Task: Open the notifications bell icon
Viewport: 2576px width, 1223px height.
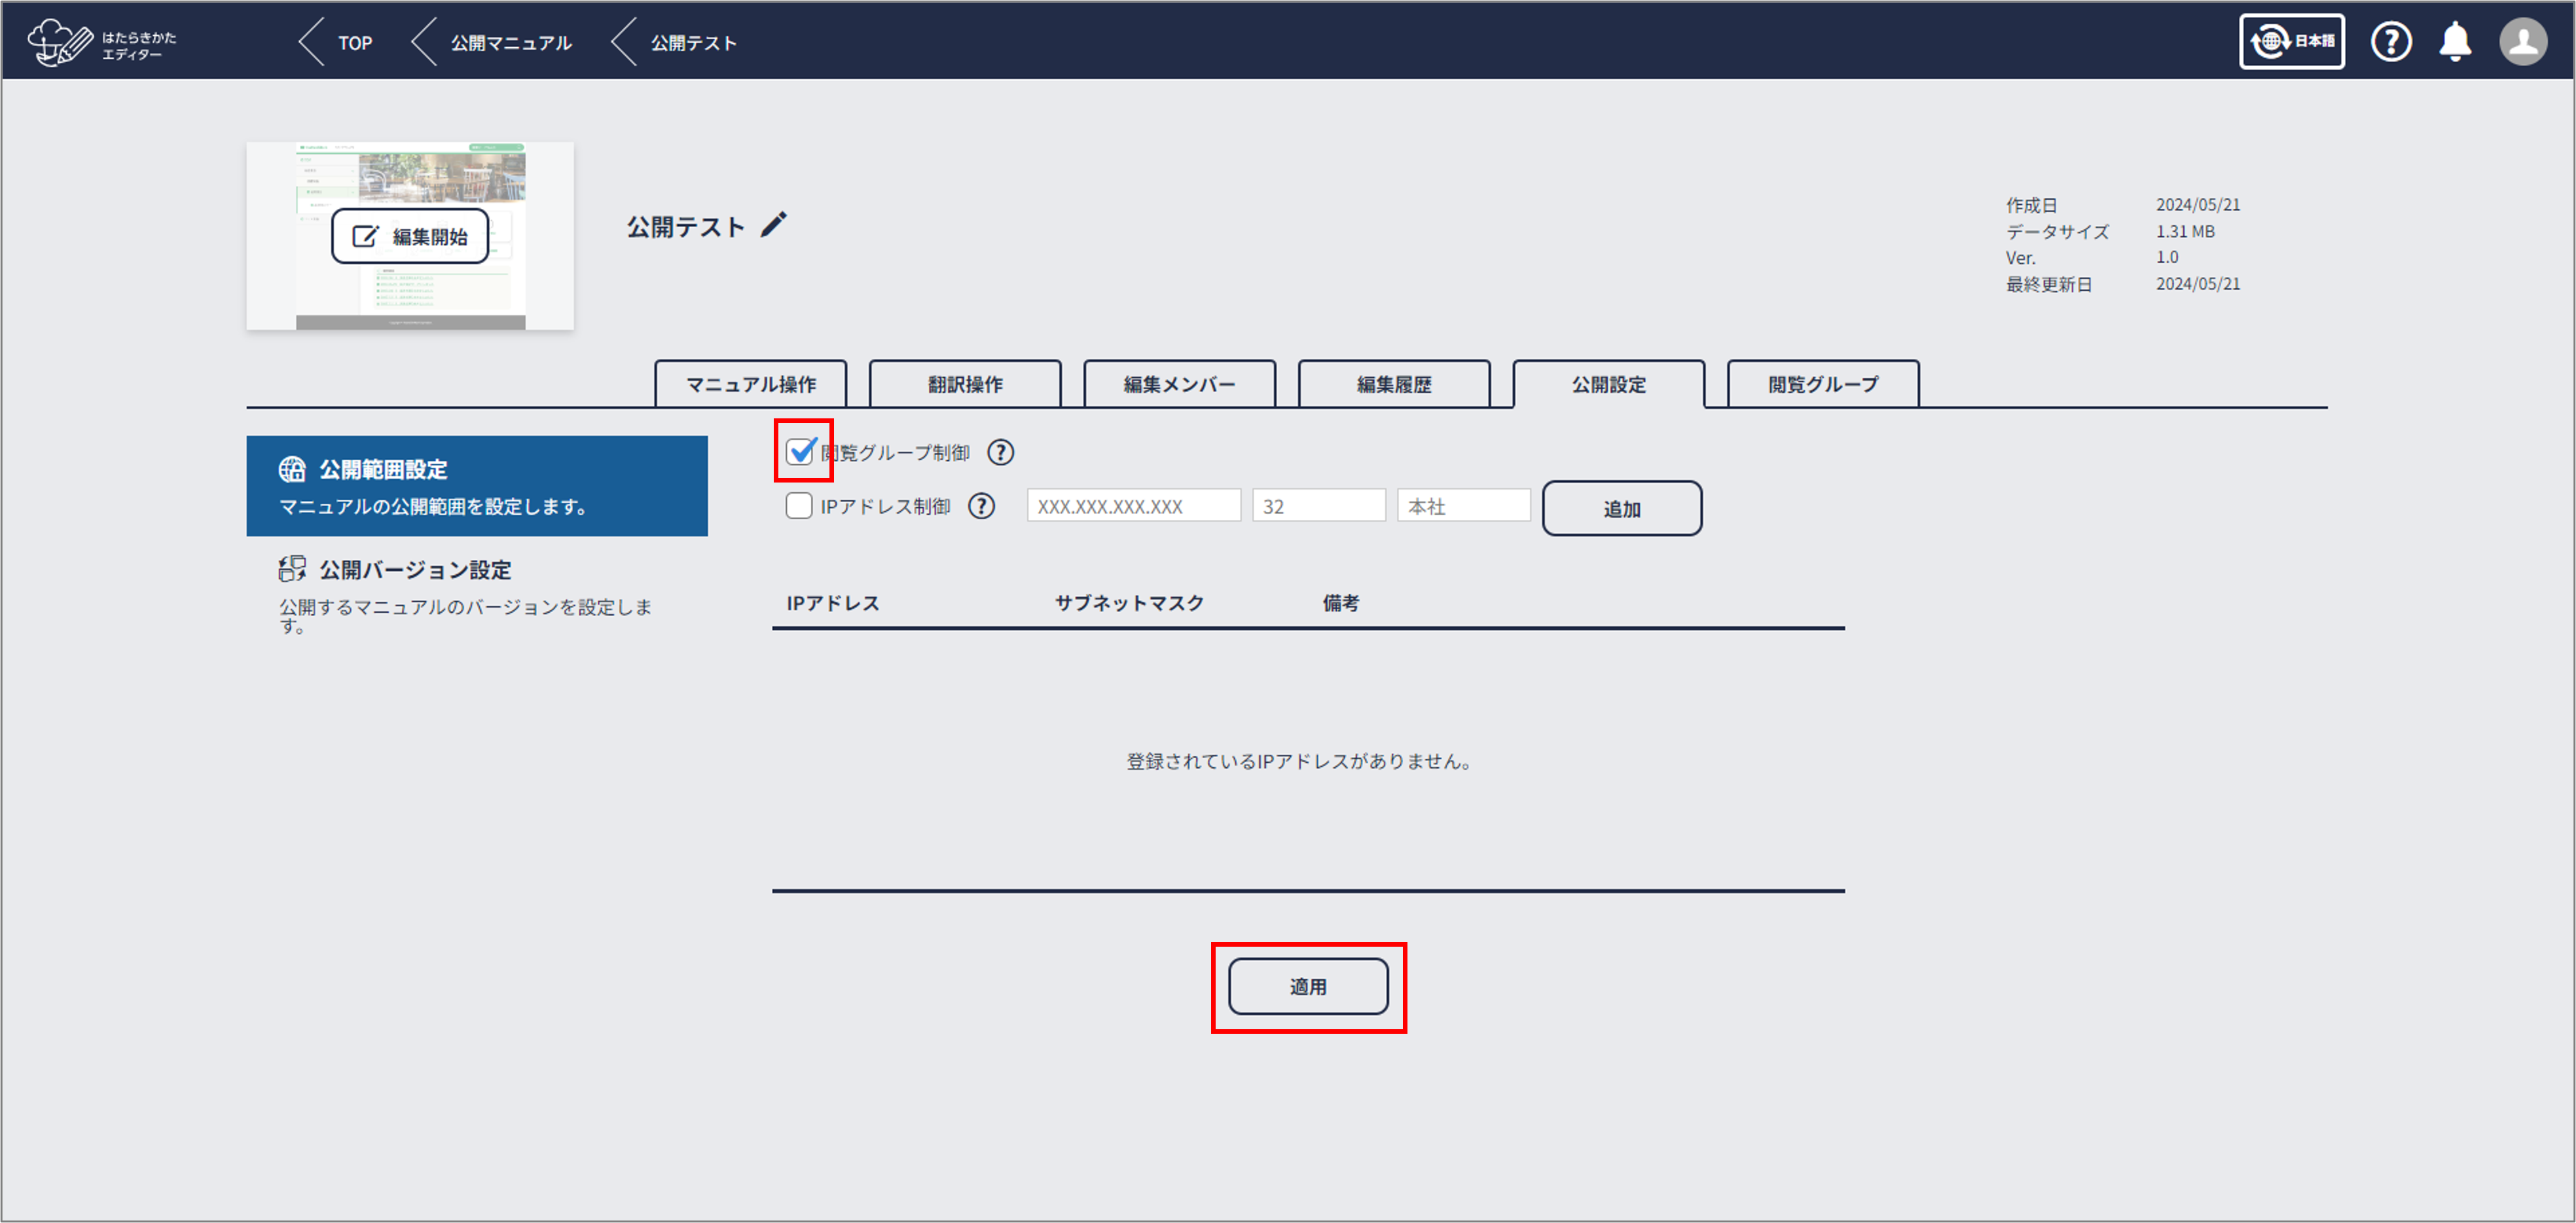Action: [x=2455, y=42]
